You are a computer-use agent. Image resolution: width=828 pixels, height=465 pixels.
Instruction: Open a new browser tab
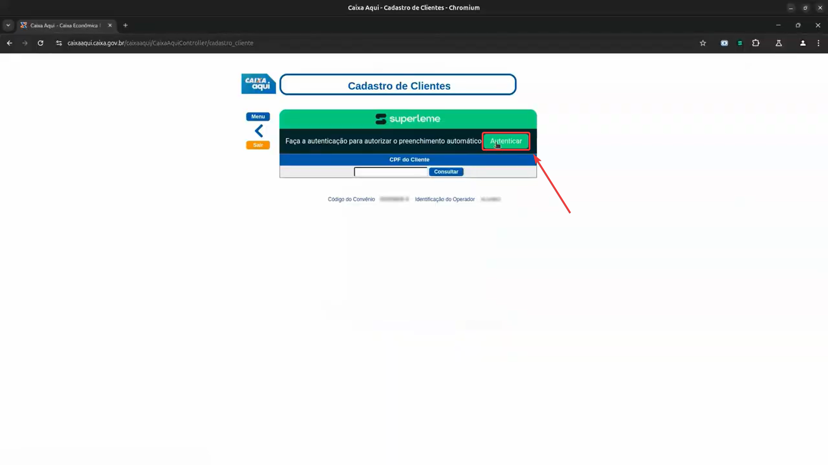[125, 25]
